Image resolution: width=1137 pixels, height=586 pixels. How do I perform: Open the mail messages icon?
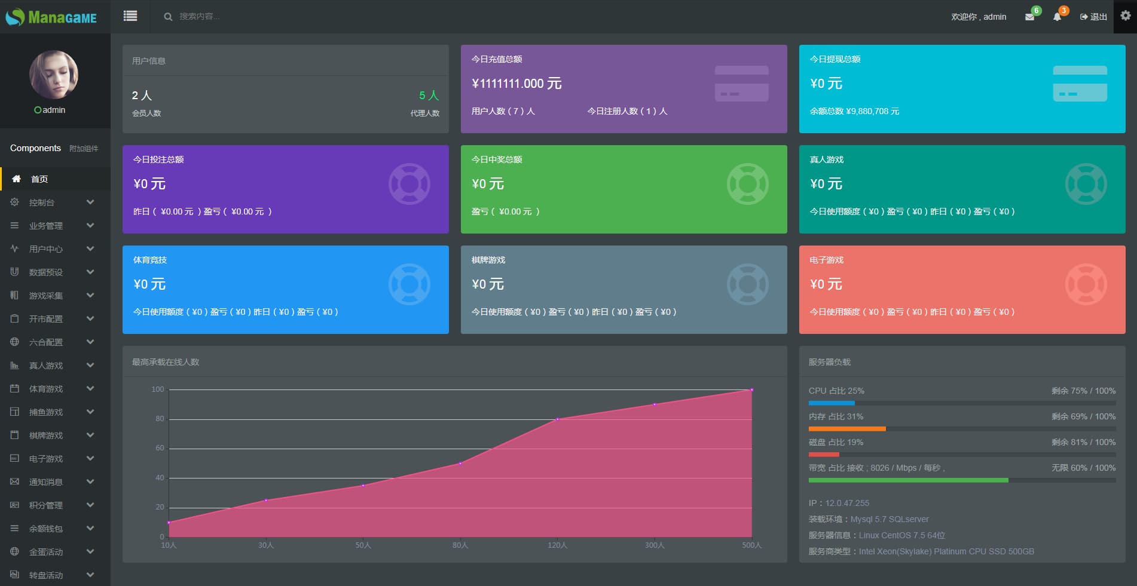1029,17
